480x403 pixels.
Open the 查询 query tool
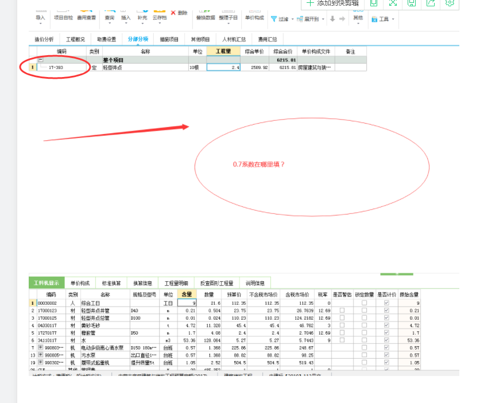(110, 17)
